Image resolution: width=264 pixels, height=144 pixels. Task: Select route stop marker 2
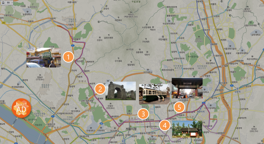point(100,89)
